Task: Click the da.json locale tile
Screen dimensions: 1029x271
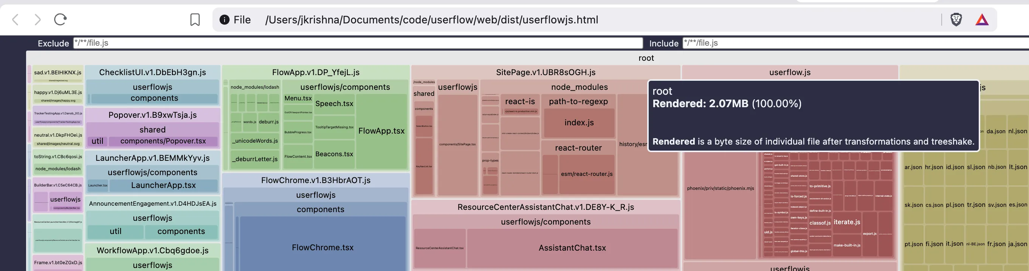Action: [x=995, y=131]
